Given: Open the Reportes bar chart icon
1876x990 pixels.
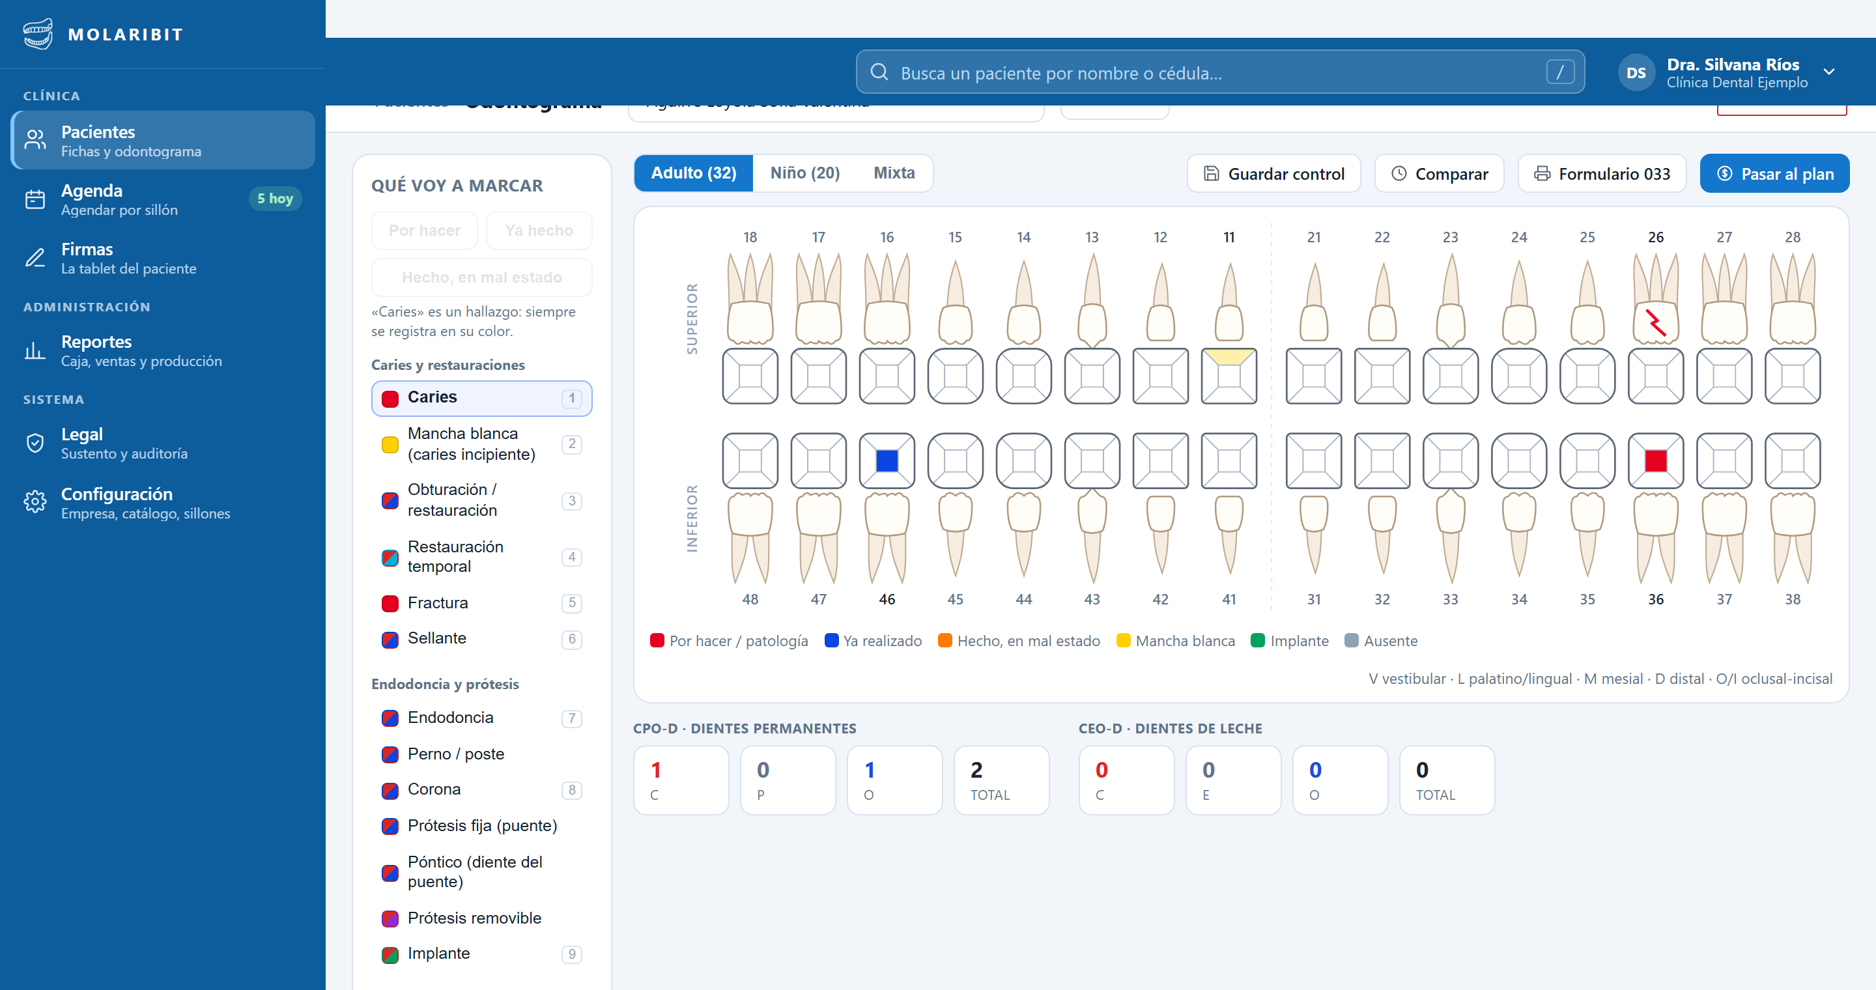Looking at the screenshot, I should [x=35, y=351].
